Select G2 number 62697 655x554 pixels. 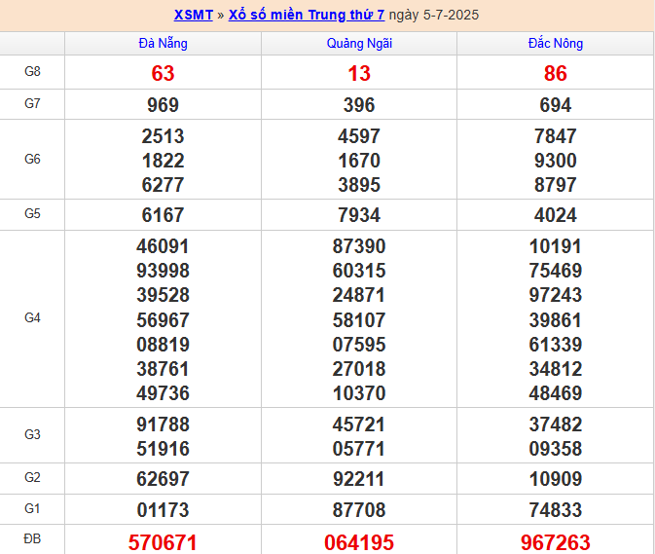pyautogui.click(x=163, y=479)
